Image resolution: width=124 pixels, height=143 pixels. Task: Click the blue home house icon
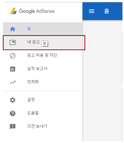(x=13, y=29)
